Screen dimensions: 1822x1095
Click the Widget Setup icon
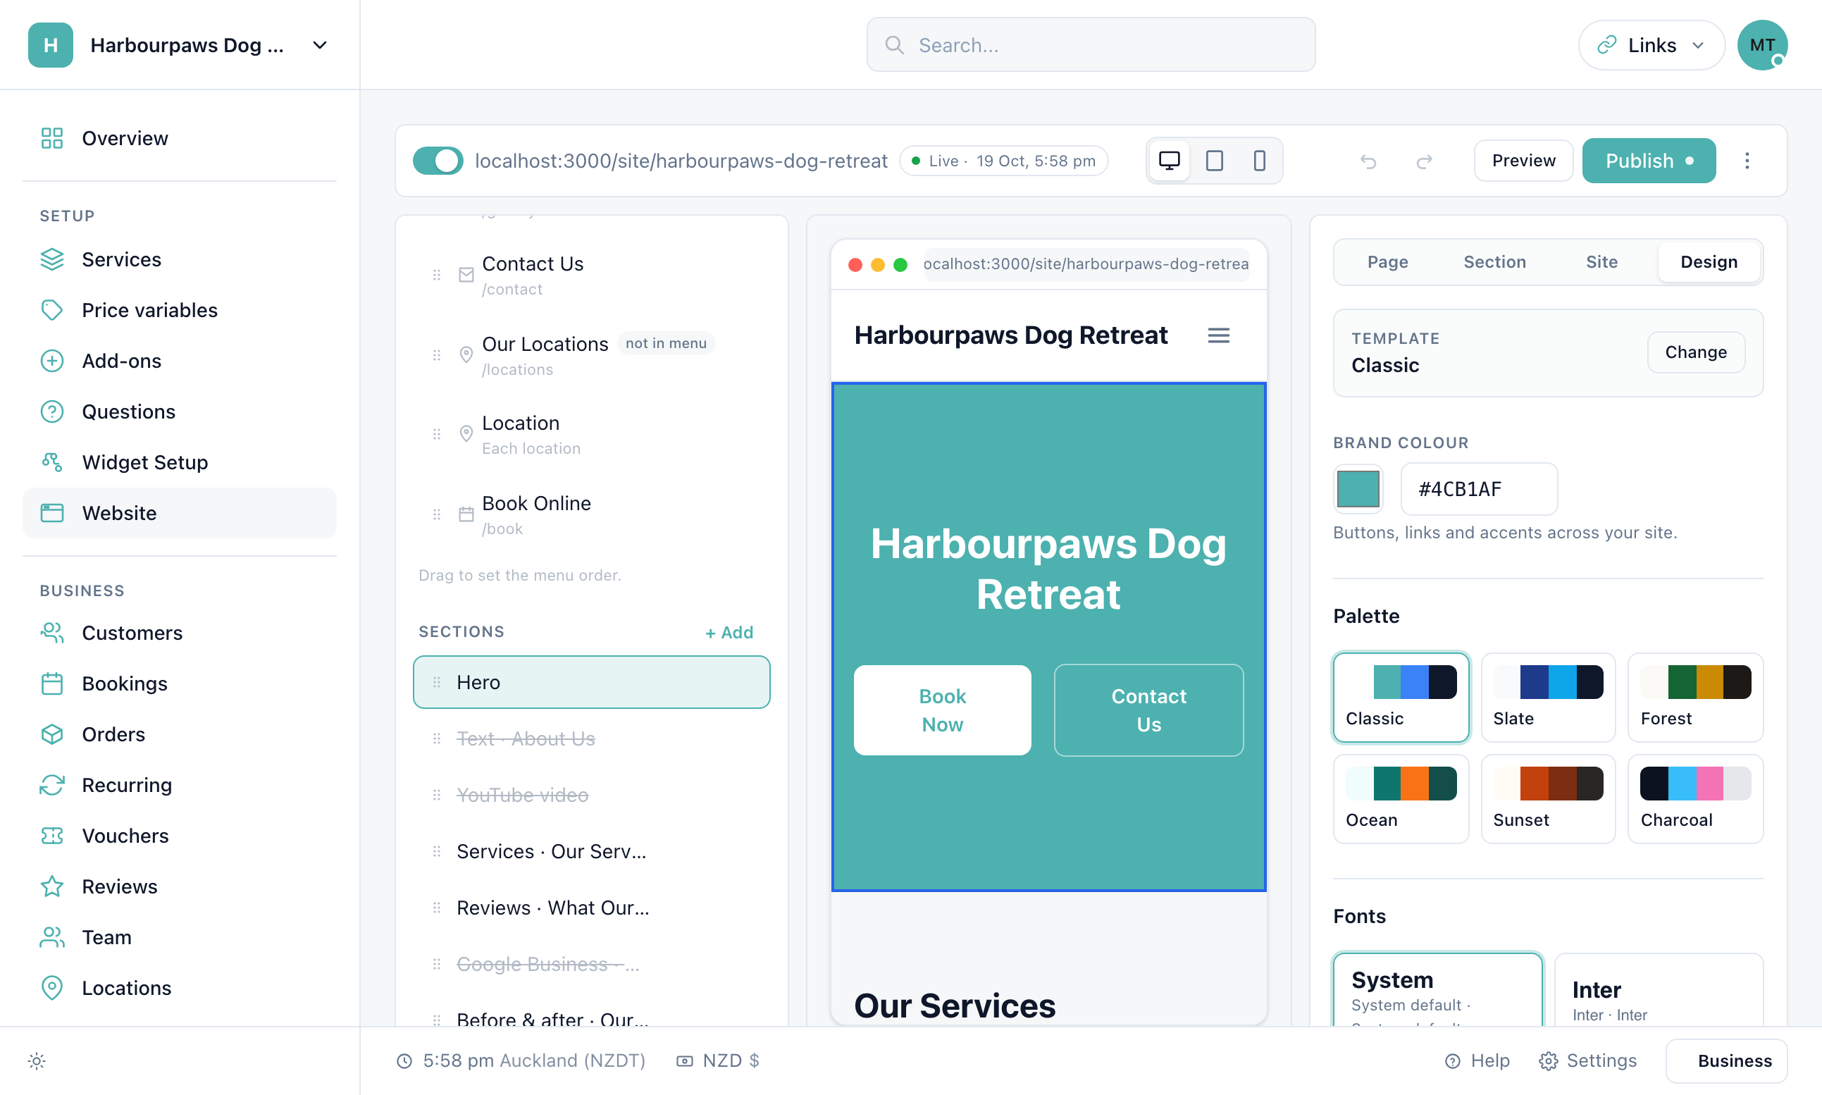(51, 462)
